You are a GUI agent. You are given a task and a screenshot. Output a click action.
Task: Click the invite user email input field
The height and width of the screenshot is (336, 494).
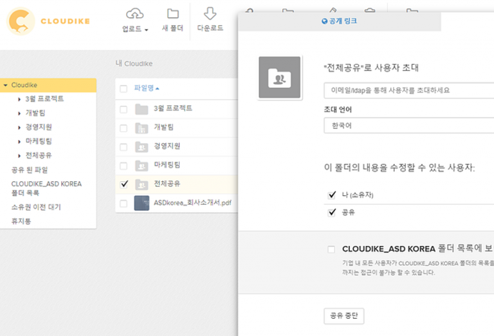pos(408,91)
